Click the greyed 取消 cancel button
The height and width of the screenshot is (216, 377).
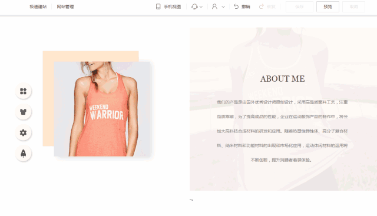[353, 6]
